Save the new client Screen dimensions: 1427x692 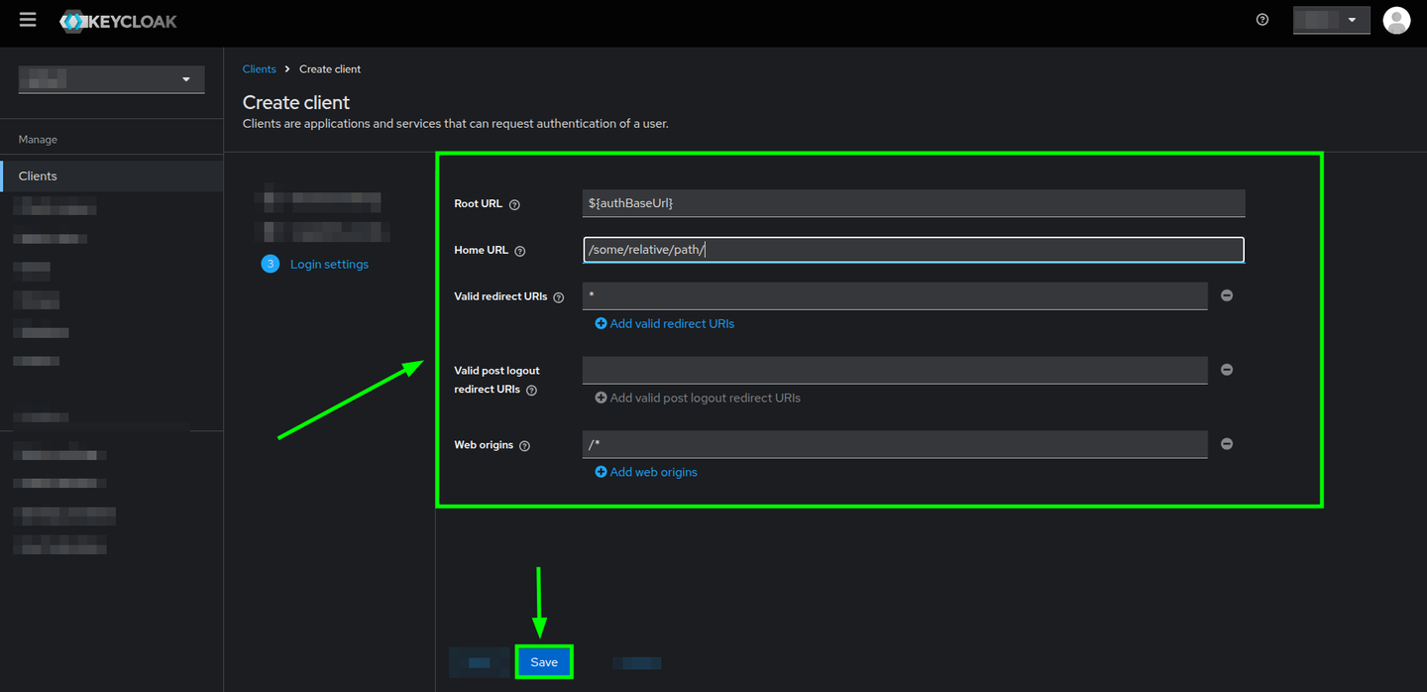(x=543, y=661)
